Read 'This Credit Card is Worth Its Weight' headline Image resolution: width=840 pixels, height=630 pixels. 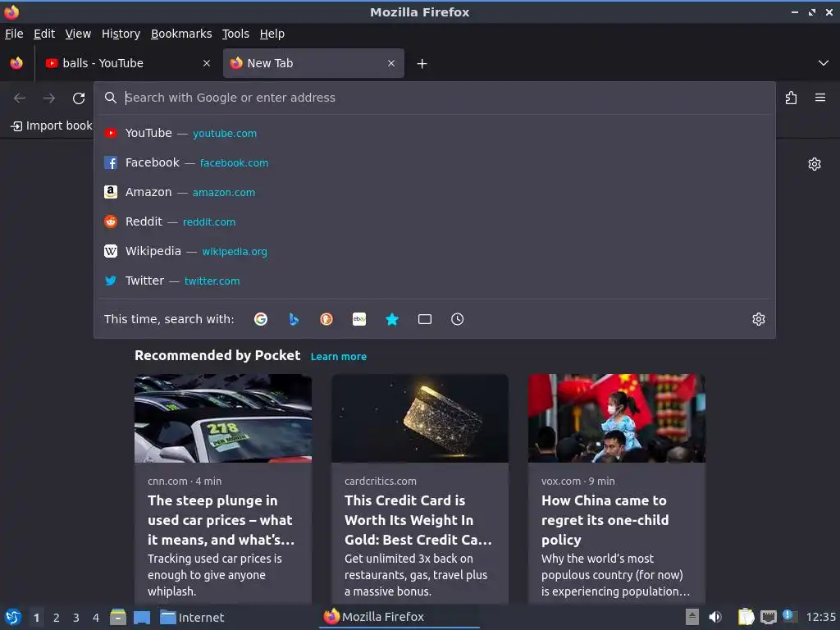tap(418, 520)
